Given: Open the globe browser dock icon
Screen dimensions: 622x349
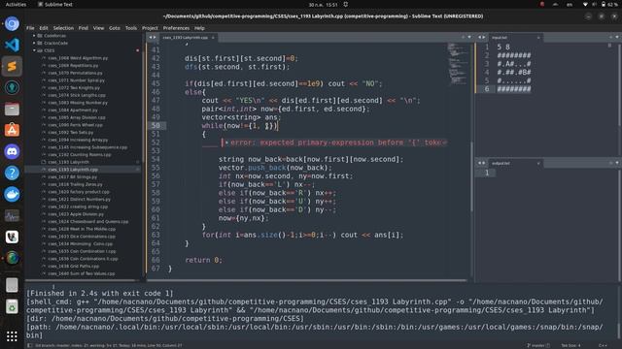Looking at the screenshot, I should point(12,259).
